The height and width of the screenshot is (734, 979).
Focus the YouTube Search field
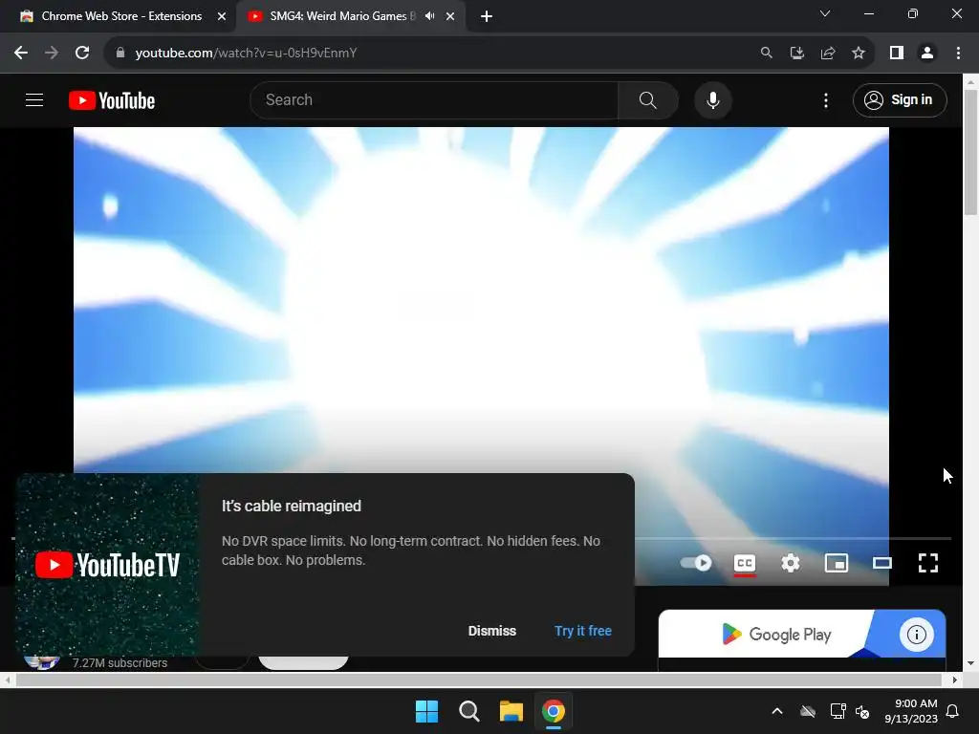pyautogui.click(x=434, y=99)
